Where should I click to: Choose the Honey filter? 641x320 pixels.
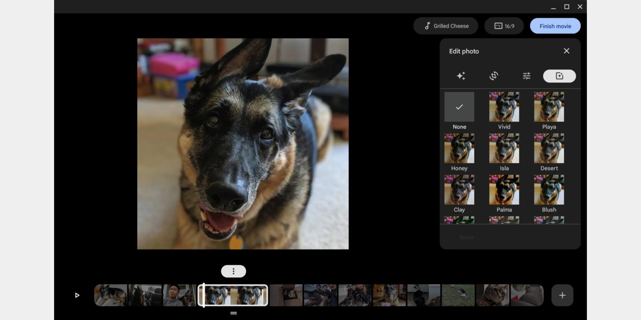(x=459, y=148)
